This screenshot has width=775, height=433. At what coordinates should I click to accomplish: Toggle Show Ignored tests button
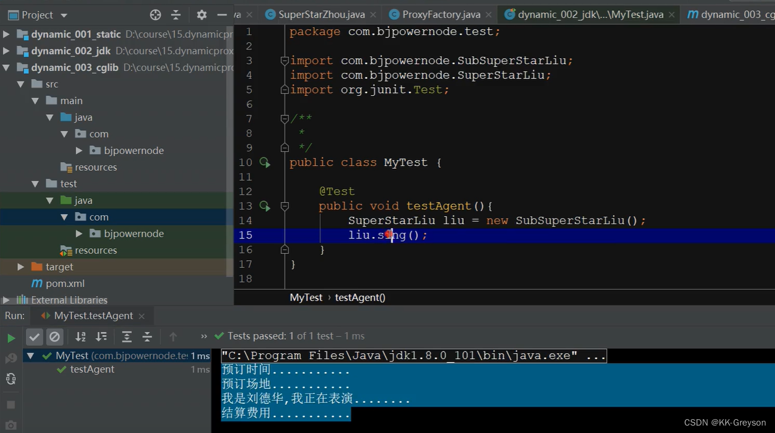tap(55, 337)
